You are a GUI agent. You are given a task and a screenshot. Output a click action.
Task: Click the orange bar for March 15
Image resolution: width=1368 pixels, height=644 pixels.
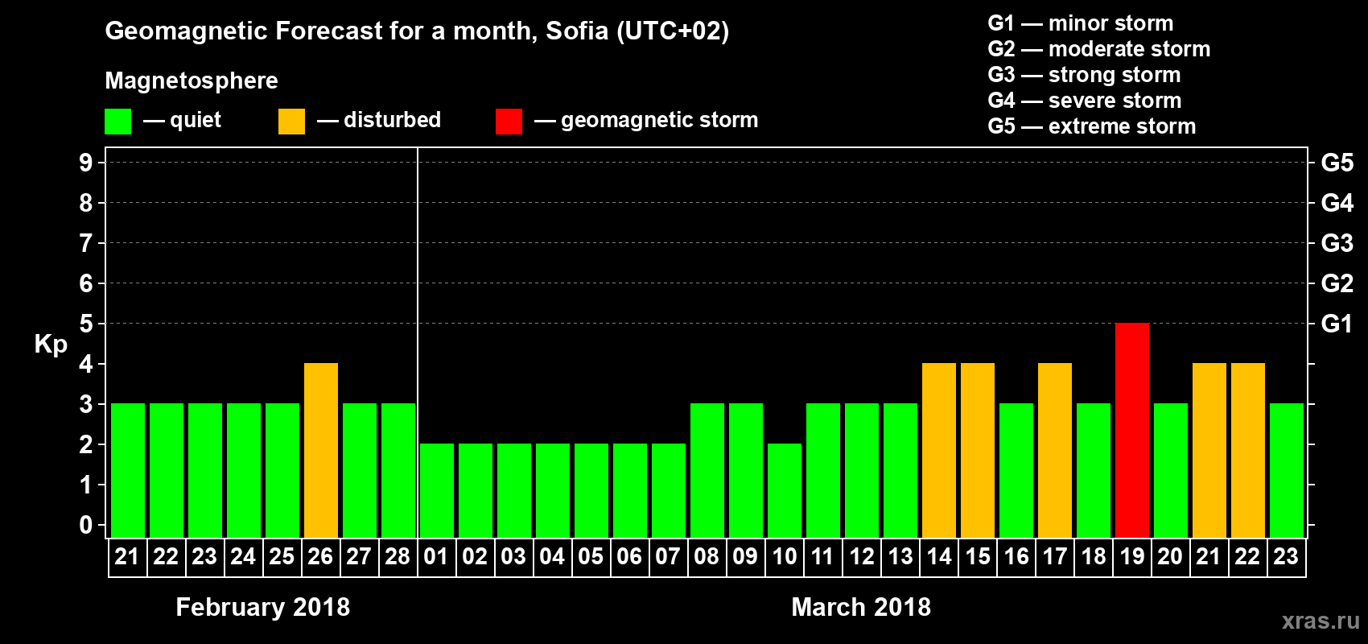click(978, 450)
